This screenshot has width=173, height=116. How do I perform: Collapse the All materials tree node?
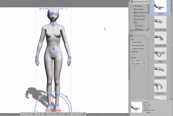(x=132, y=6)
